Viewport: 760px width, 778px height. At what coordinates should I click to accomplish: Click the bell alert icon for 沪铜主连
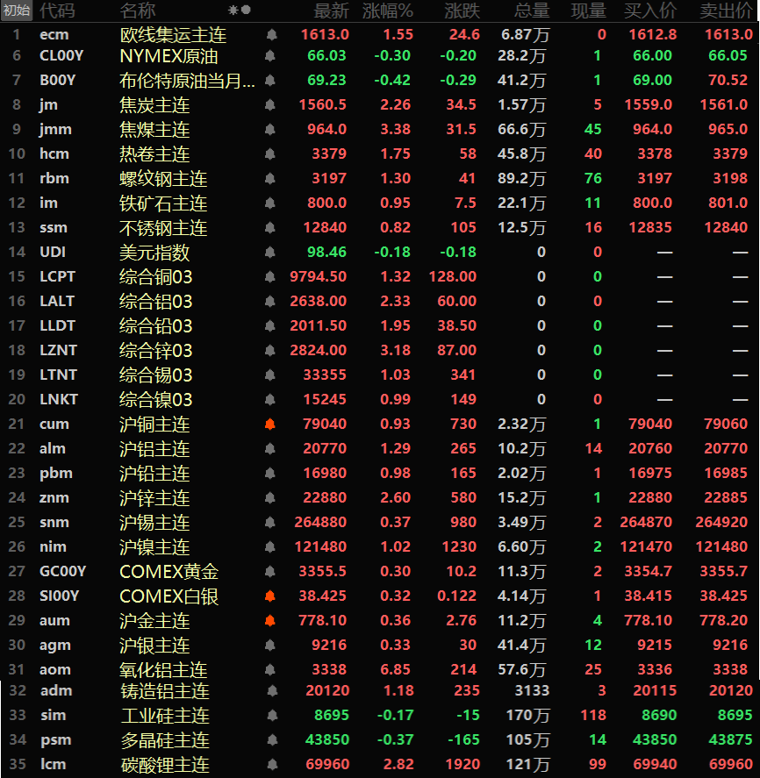click(270, 425)
